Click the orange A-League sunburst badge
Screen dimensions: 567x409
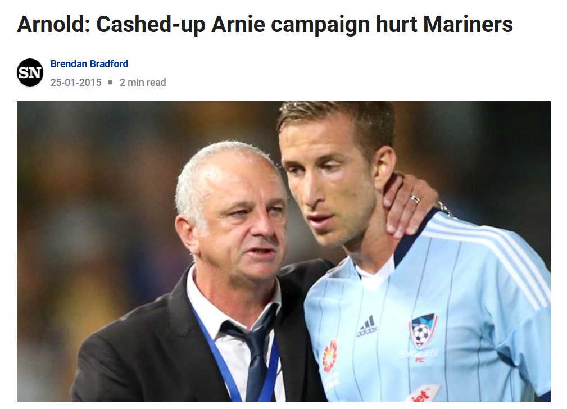[330, 357]
